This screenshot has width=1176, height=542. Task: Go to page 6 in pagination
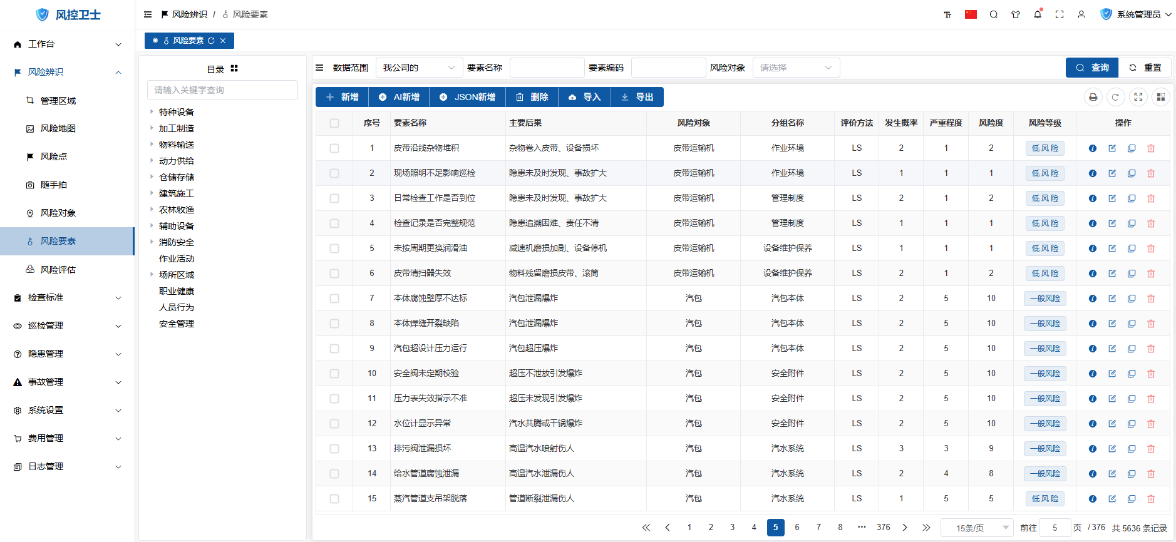[797, 528]
